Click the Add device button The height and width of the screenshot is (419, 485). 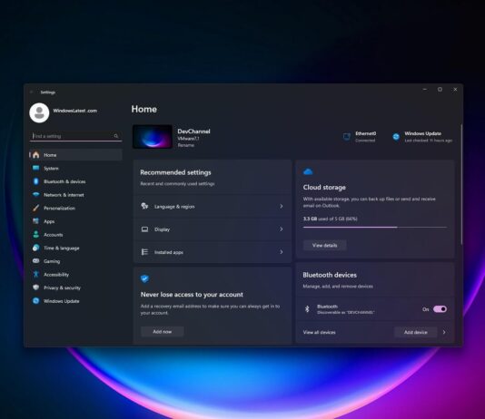[416, 332]
